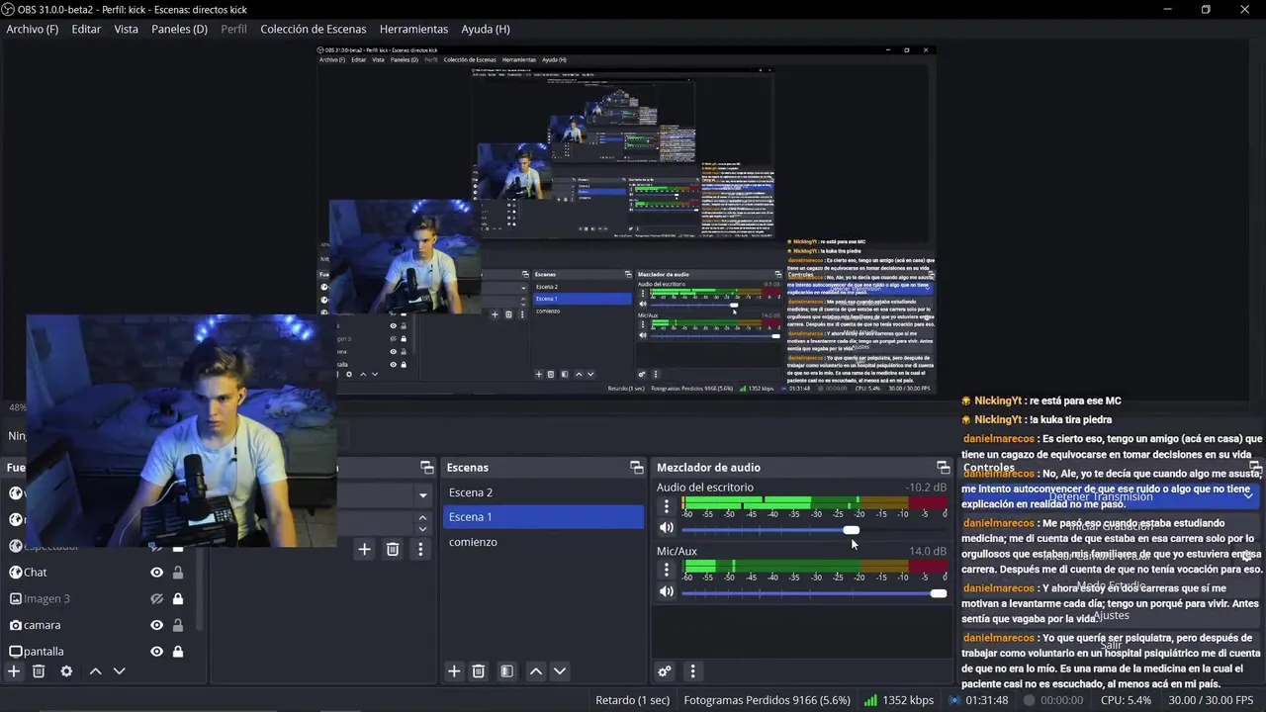
Task: Move the selected scene up
Action: [x=535, y=671]
